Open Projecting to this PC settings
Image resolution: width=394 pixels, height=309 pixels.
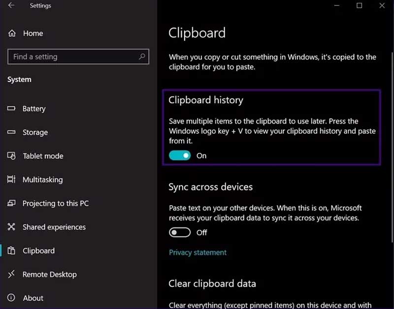coord(56,203)
